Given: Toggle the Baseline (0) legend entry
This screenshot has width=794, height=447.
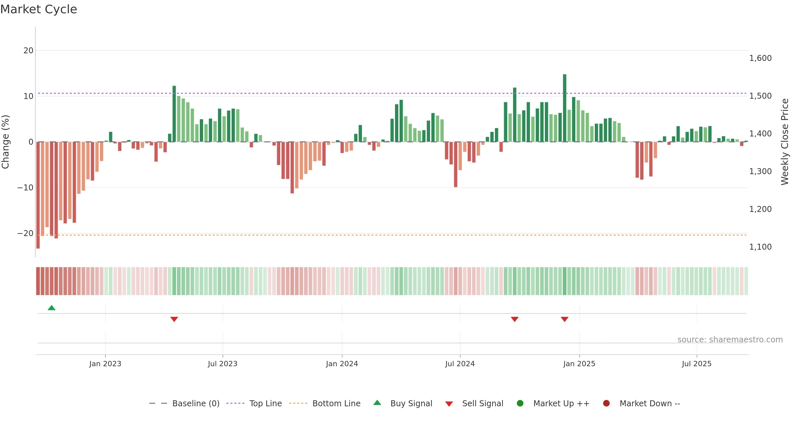Looking at the screenshot, I should coord(184,403).
